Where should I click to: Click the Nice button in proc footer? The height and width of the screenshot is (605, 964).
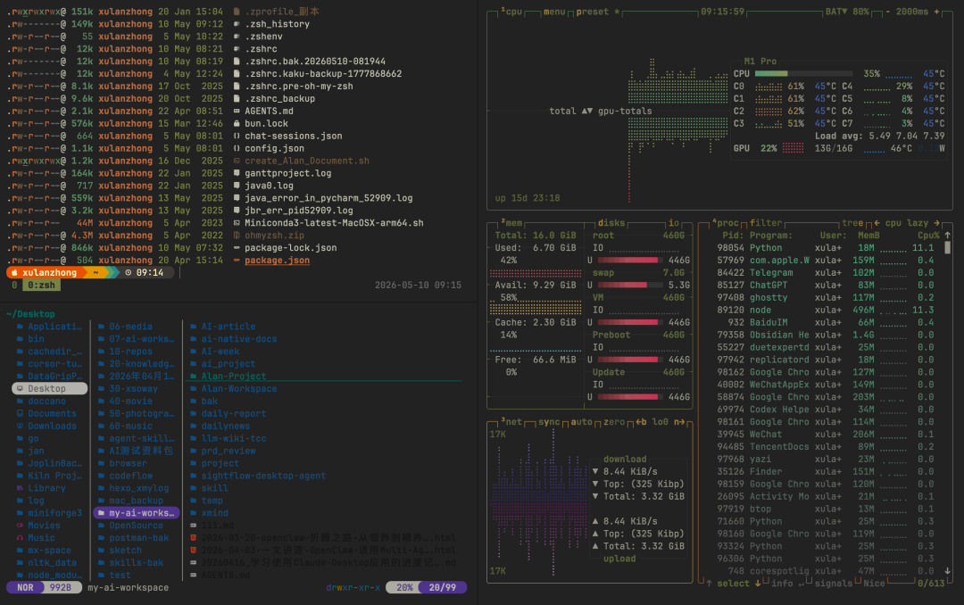coord(874,583)
